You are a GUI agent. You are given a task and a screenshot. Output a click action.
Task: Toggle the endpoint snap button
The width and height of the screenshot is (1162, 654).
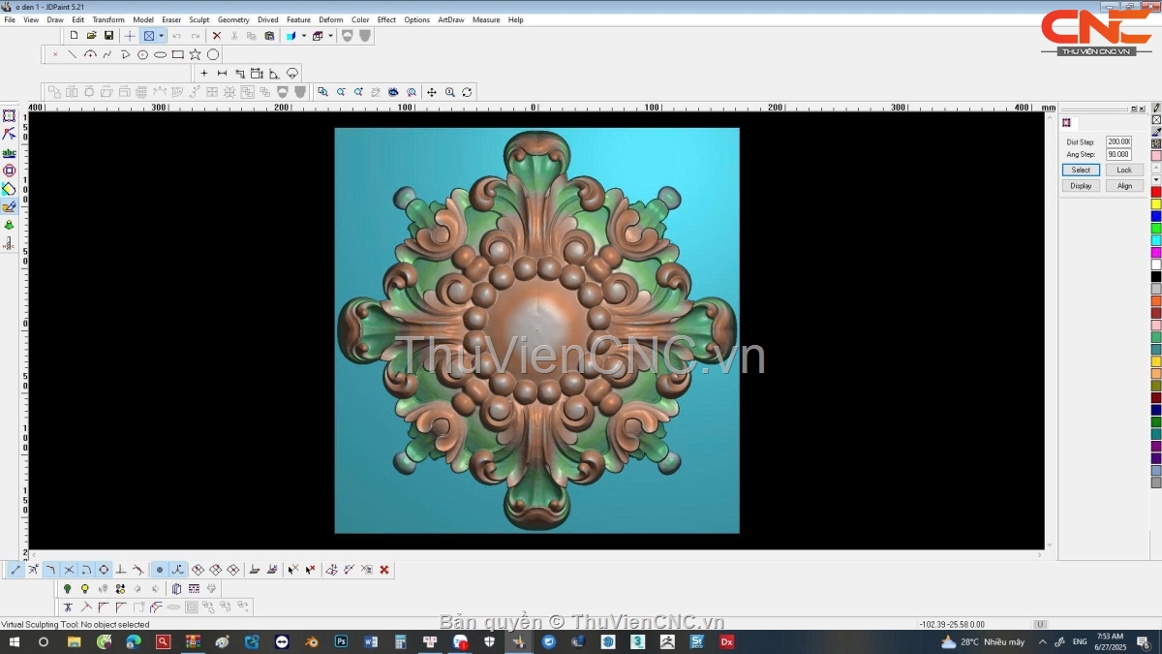click(x=15, y=570)
